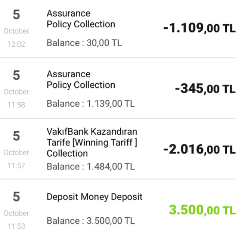This screenshot has width=239, height=239.
Task: Open the 12:02 Assurance Policy Collection transaction
Action: (118, 28)
